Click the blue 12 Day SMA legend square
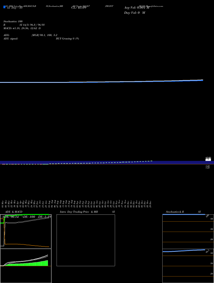214x283 pixels. tap(4, 7)
